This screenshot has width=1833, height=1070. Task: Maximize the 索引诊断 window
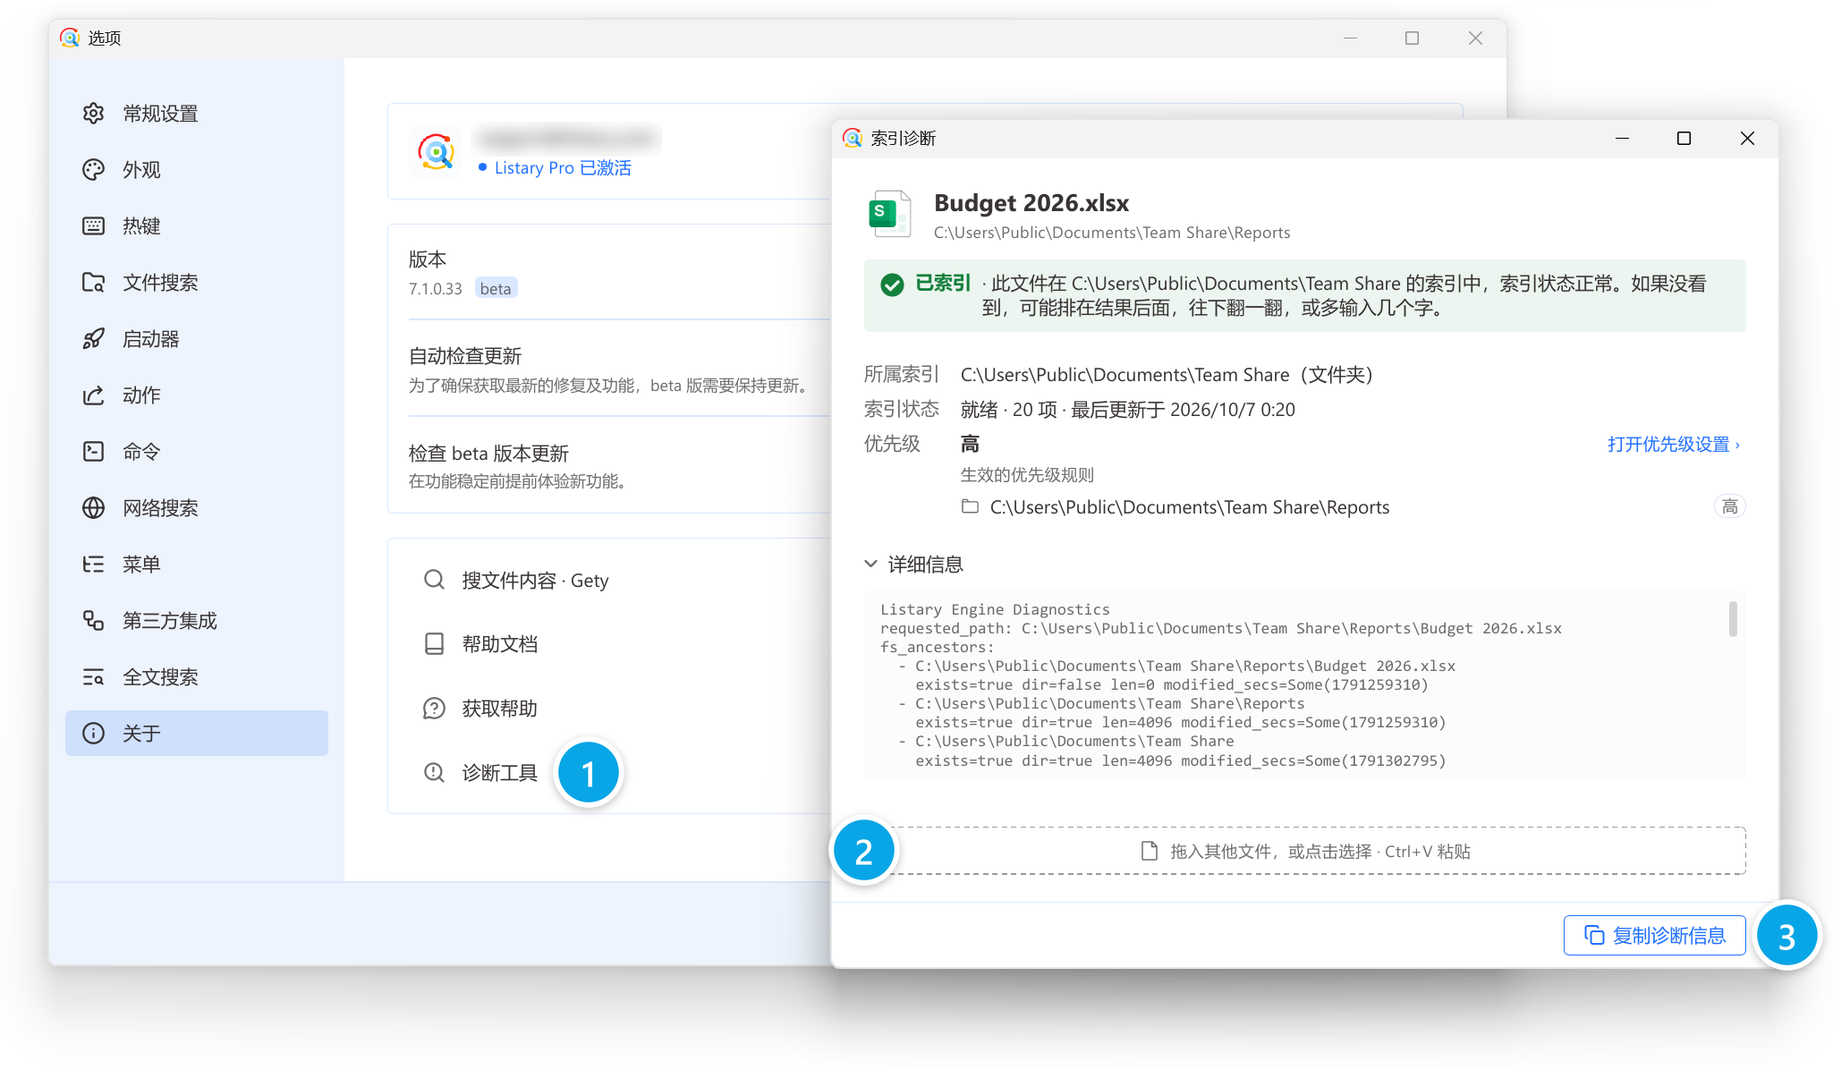pos(1684,139)
